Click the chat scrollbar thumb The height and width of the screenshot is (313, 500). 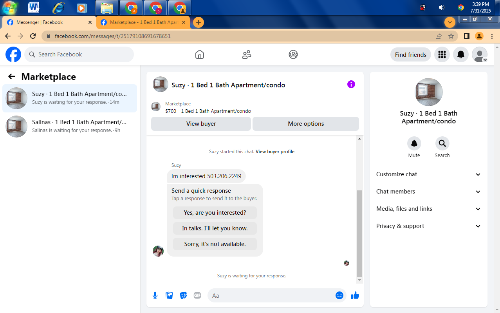(360, 233)
